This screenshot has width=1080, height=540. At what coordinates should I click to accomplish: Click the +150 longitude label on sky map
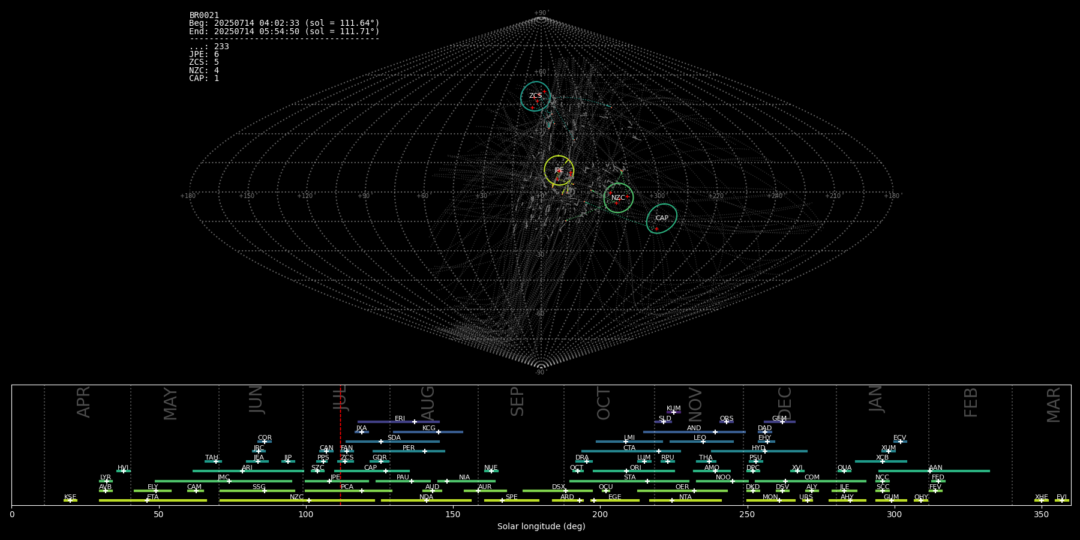coord(247,196)
